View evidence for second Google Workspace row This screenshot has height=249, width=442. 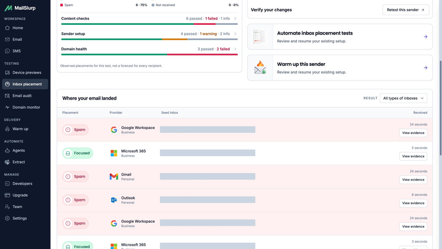pyautogui.click(x=413, y=226)
